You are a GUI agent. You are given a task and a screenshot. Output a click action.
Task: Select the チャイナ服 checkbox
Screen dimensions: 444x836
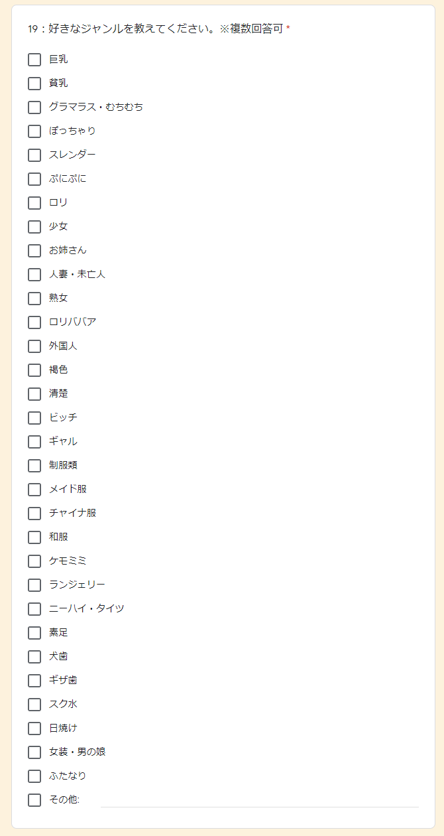pyautogui.click(x=34, y=514)
